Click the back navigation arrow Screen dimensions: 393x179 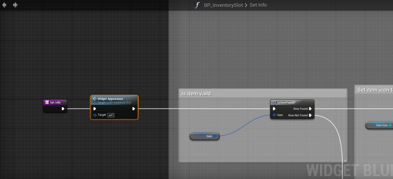pyautogui.click(x=4, y=5)
